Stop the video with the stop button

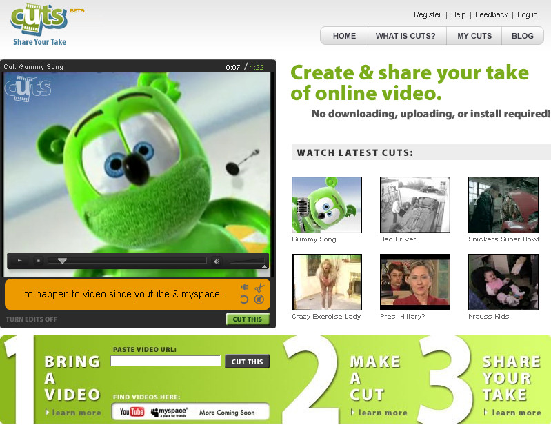[39, 261]
